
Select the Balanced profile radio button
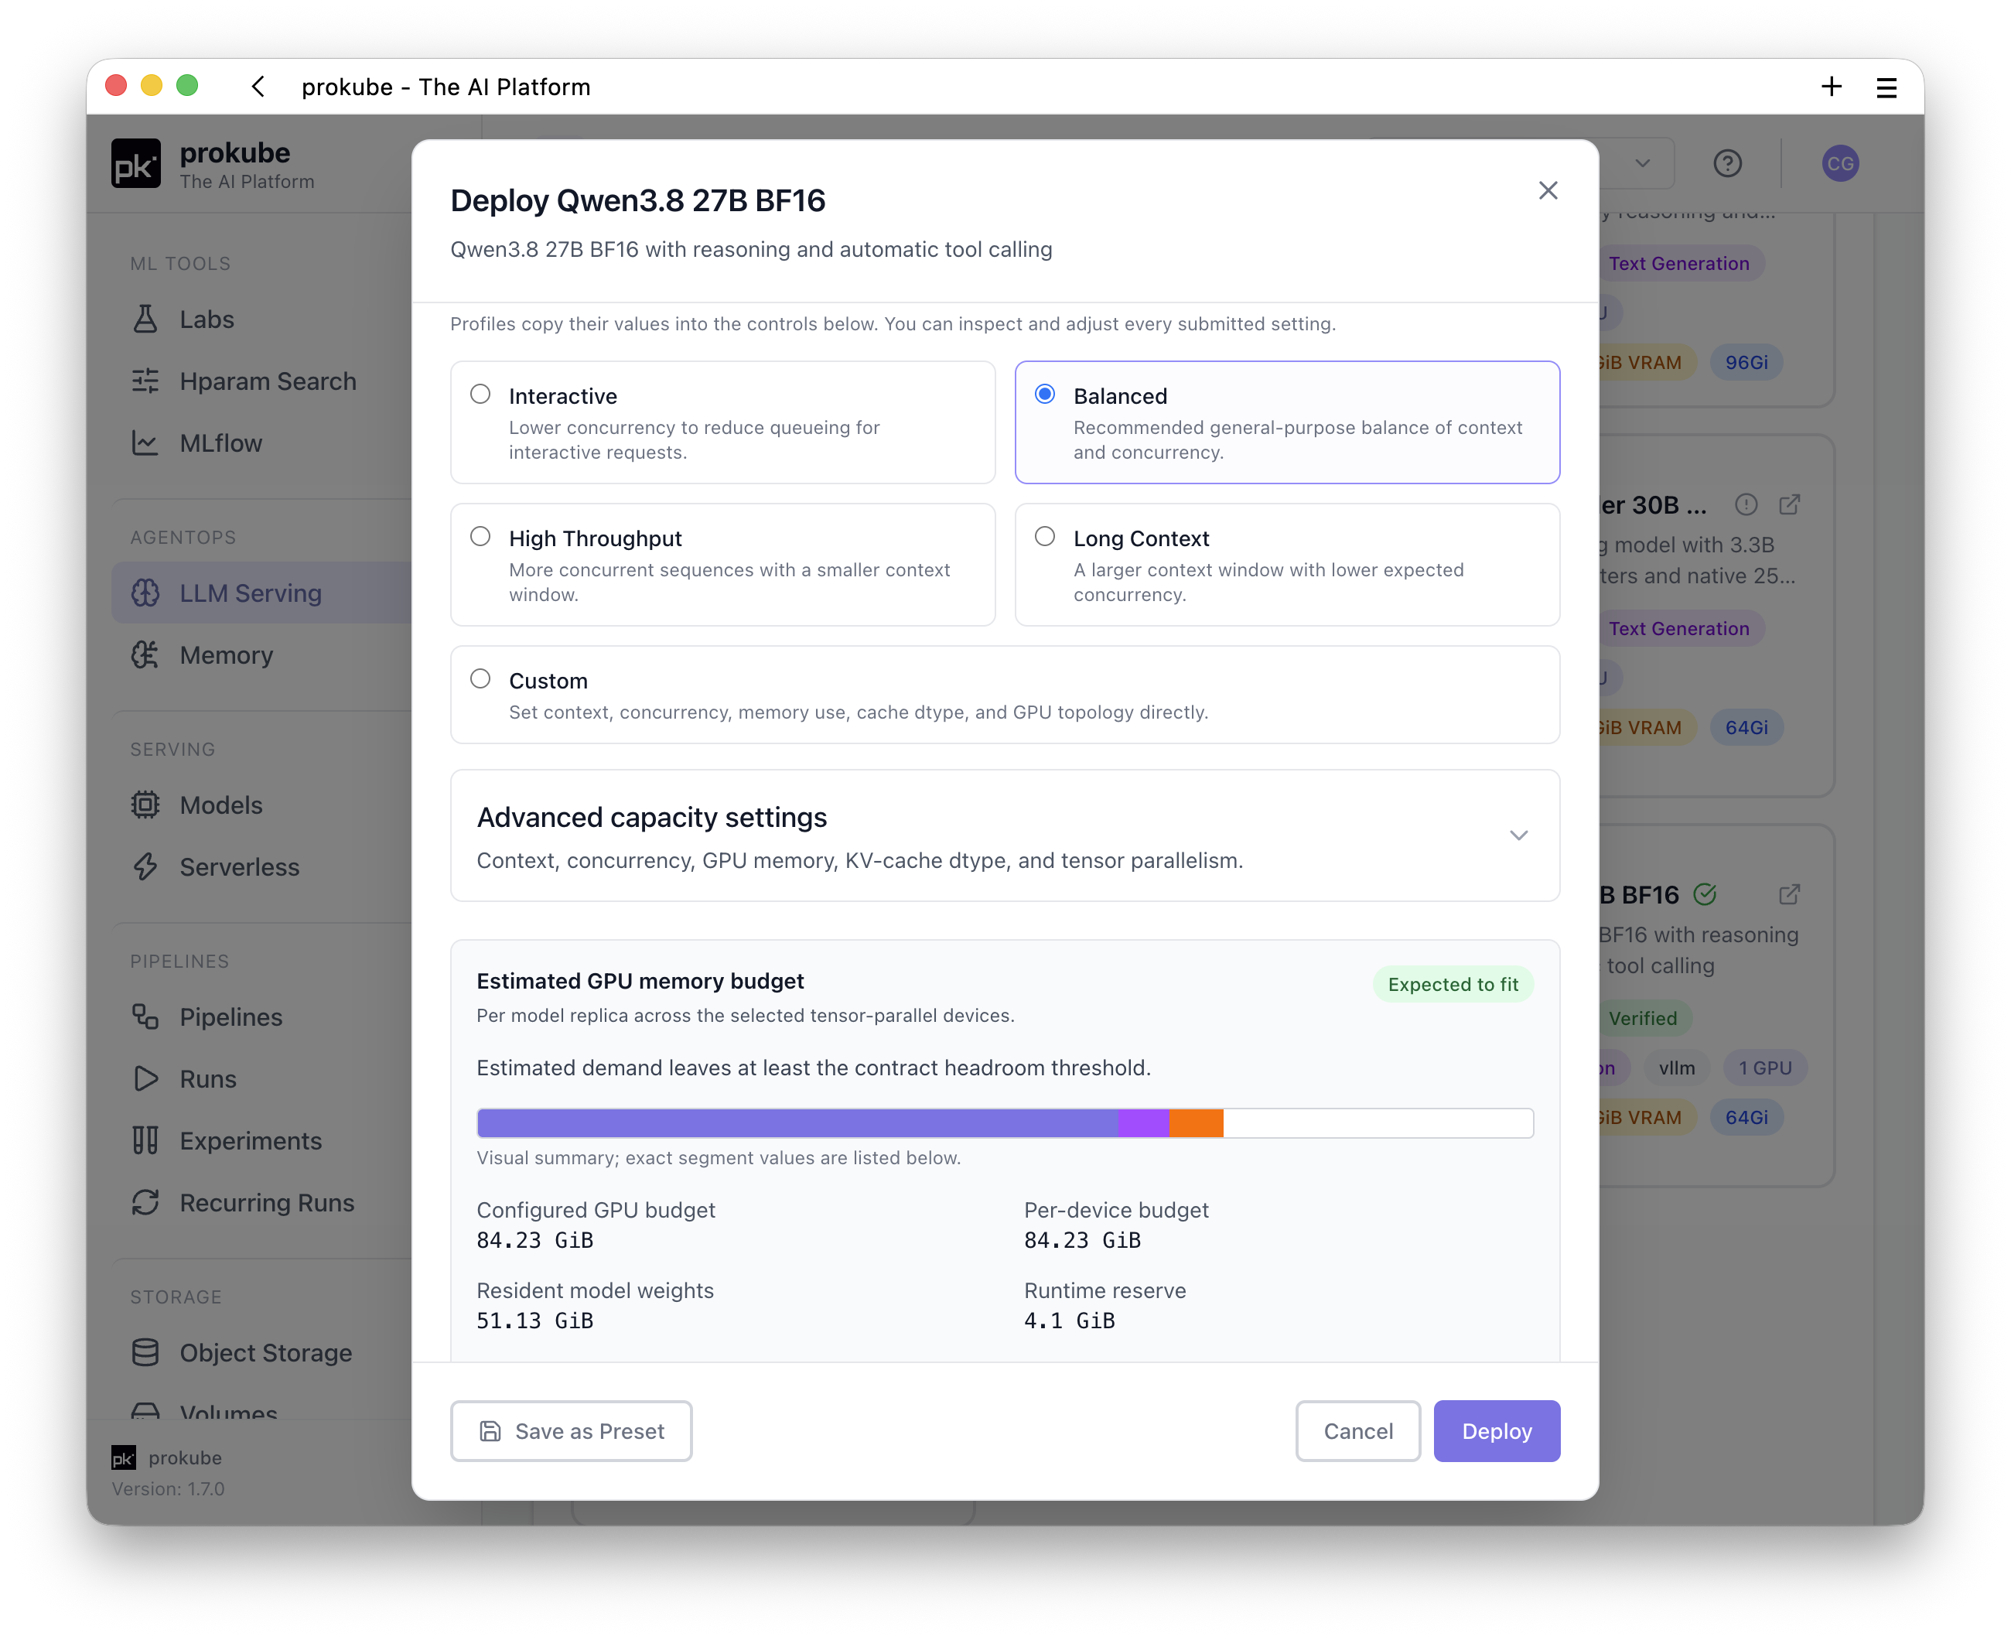point(1045,394)
